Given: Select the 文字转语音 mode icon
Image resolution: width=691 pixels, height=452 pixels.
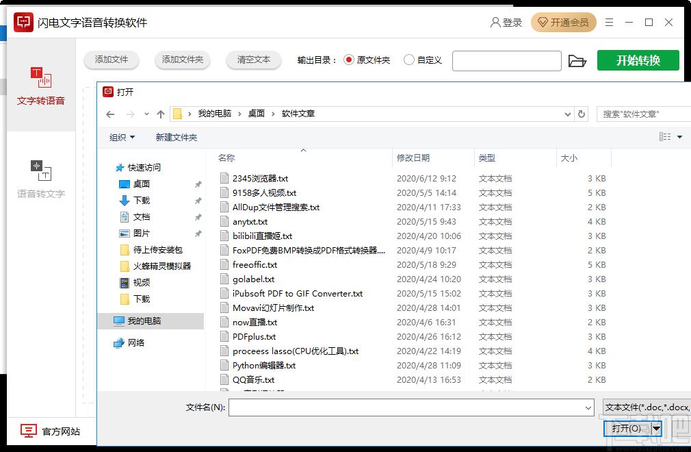Looking at the screenshot, I should click(x=40, y=77).
